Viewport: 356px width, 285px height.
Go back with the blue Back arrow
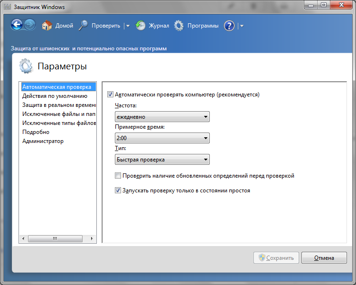(17, 25)
